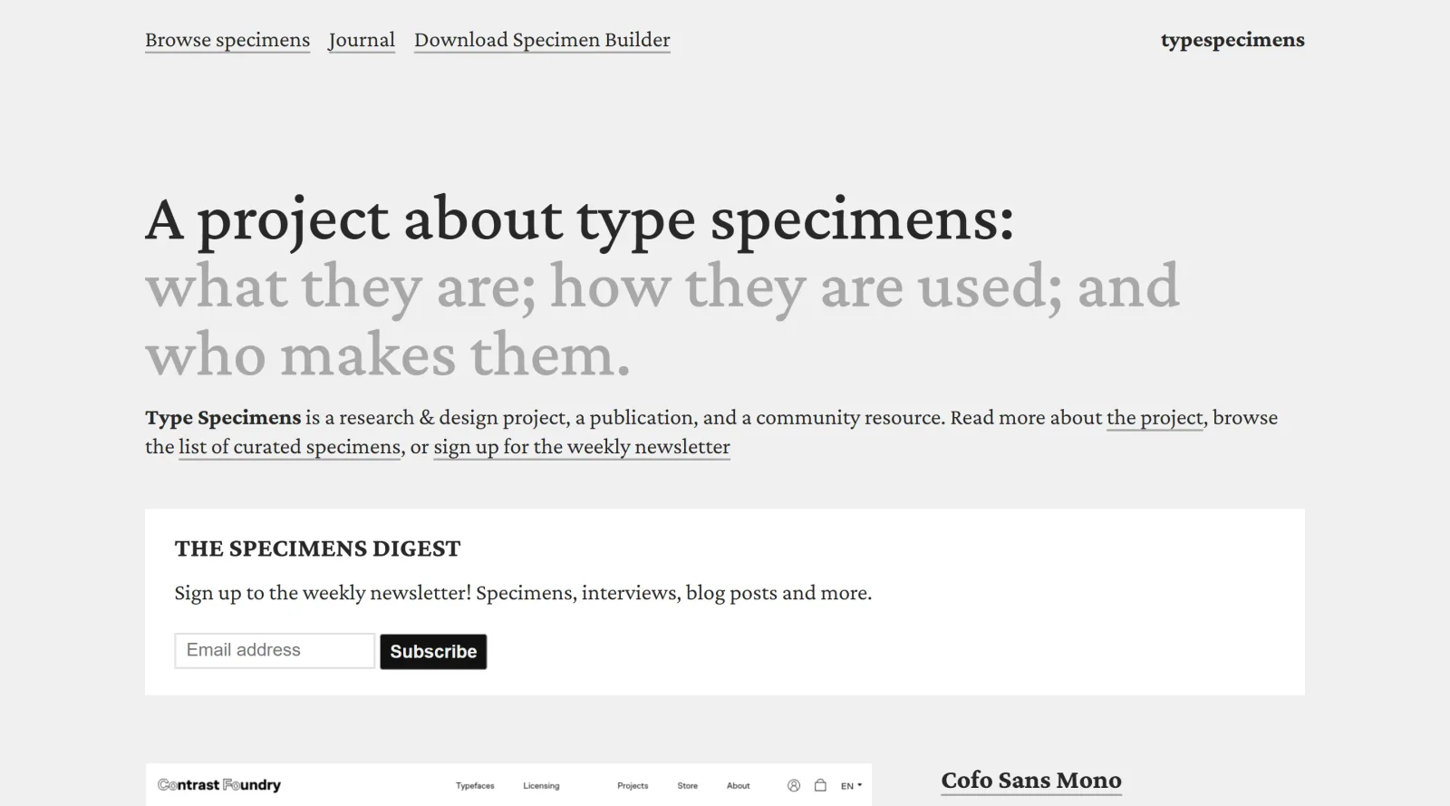
Task: Open the Cofo Sans Mono specimen
Action: [1031, 780]
